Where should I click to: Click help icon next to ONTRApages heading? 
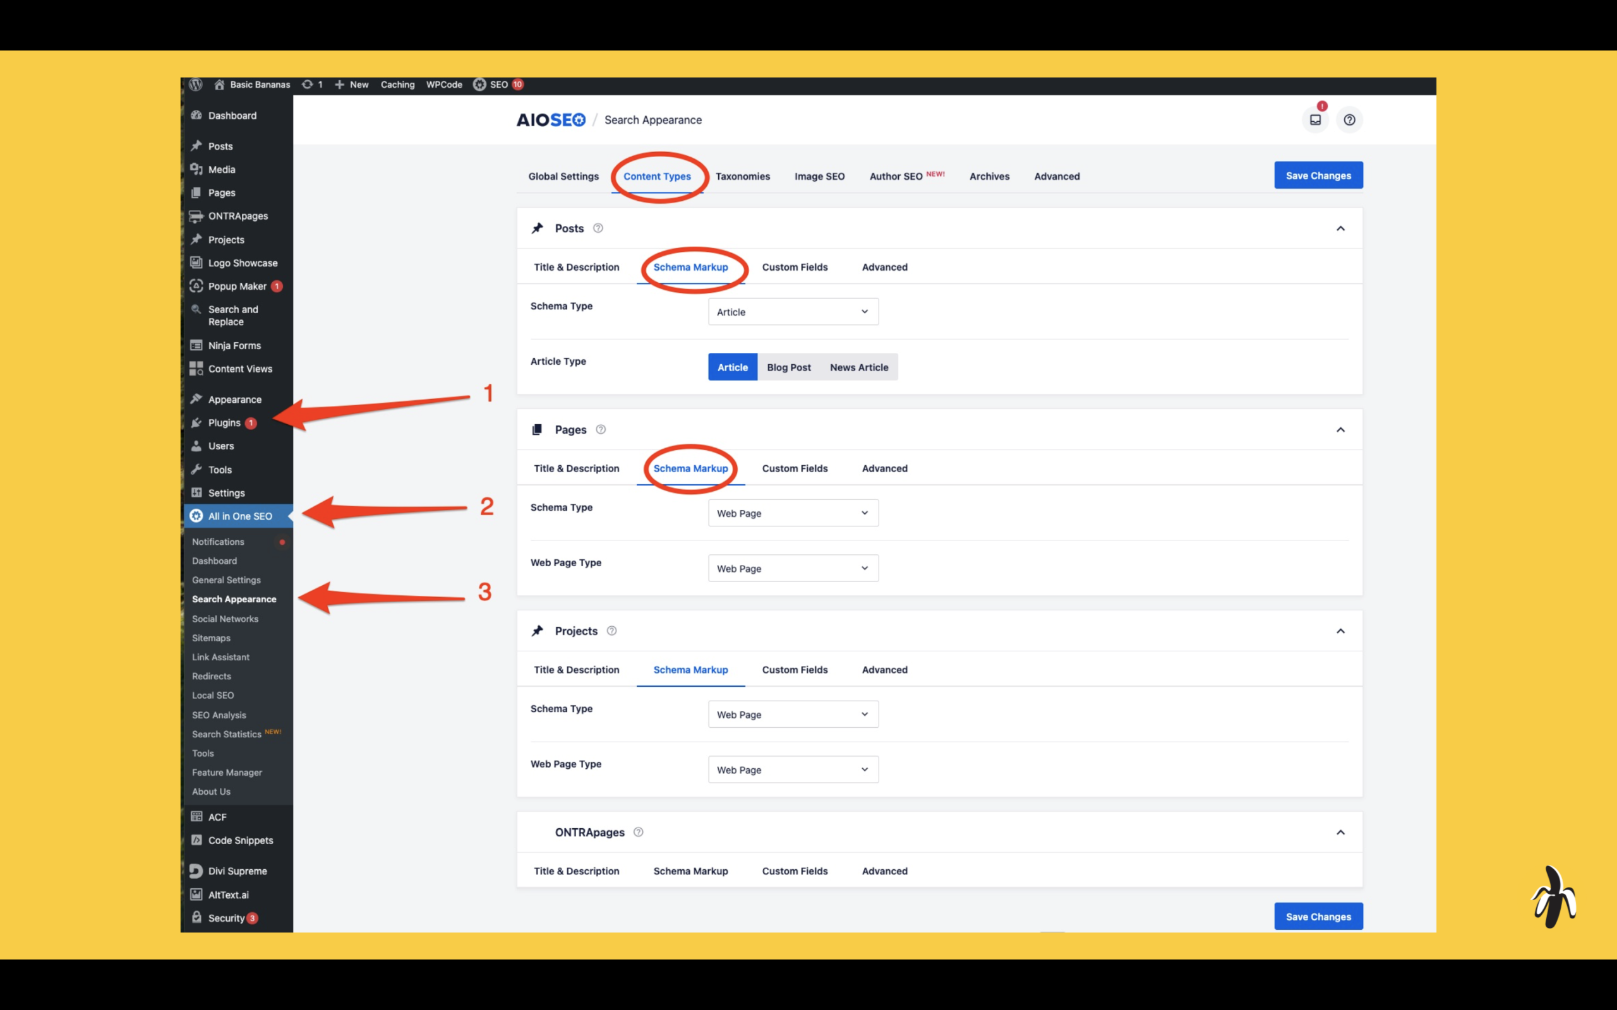tap(638, 833)
